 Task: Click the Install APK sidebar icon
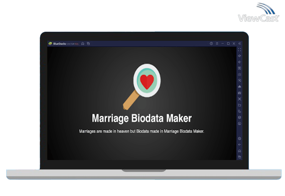tap(240, 87)
